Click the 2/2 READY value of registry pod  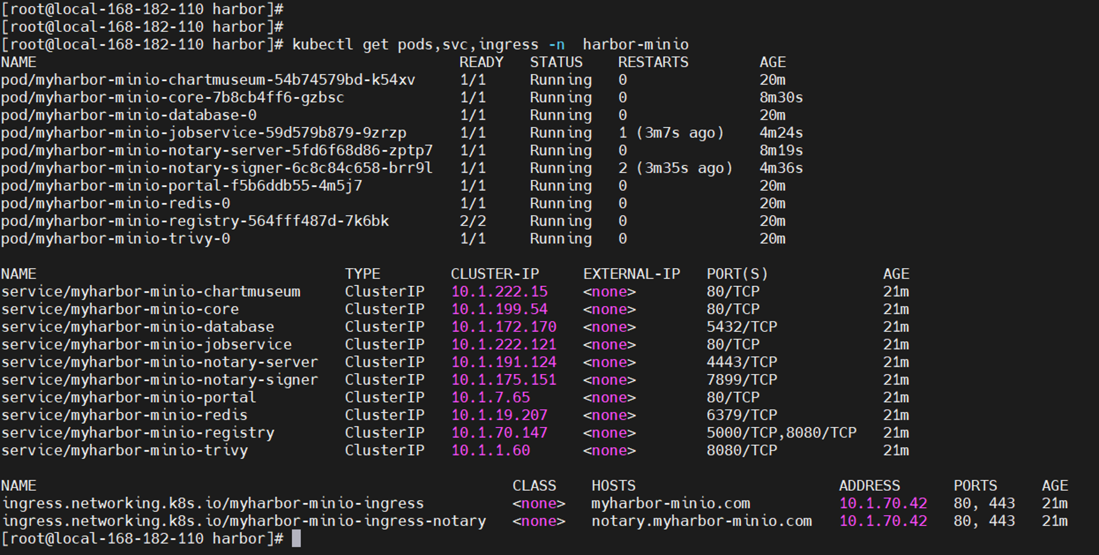[473, 220]
